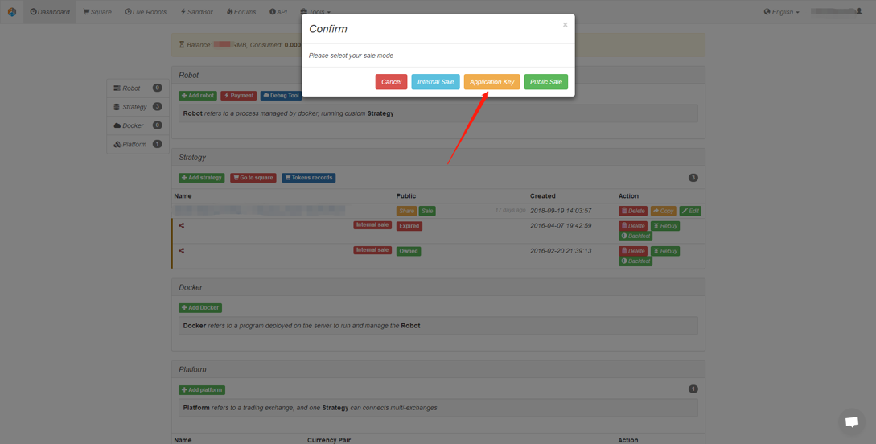The height and width of the screenshot is (444, 876).
Task: Click Go to square button
Action: [x=253, y=178]
